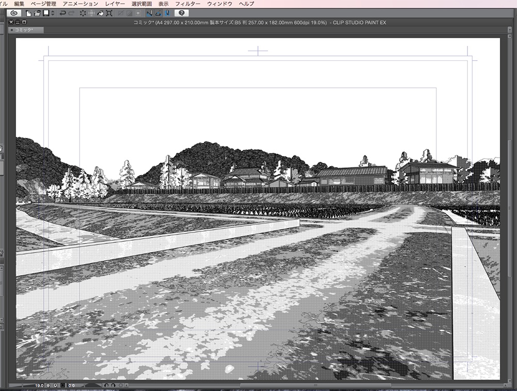Click the vertical scrollbar thumb
This screenshot has height=391, width=517.
[510, 209]
